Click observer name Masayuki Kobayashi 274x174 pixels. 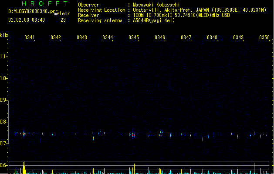156,5
